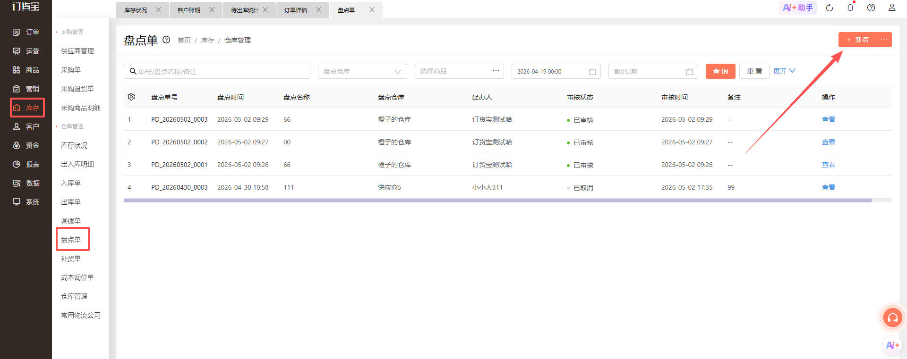Switch to the 待出库统计 tab

244,10
